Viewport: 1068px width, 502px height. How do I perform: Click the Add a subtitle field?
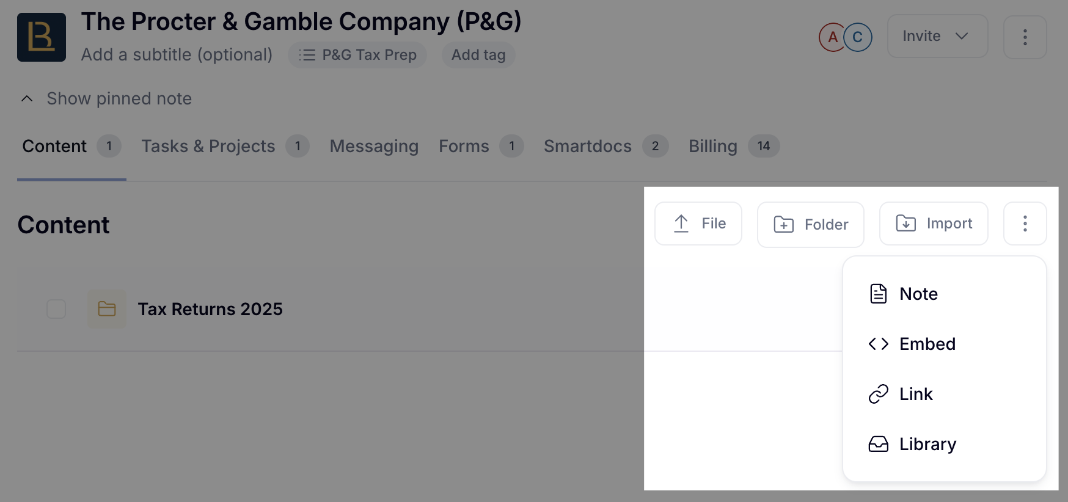click(177, 55)
